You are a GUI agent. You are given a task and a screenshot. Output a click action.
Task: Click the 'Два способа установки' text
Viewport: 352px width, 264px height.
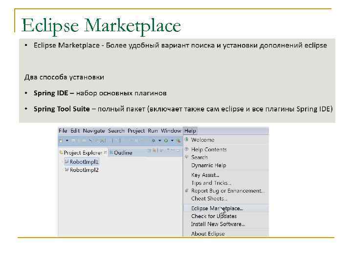(64, 77)
